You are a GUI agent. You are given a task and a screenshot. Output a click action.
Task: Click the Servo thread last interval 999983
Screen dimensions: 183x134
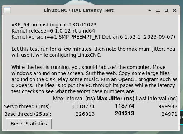[168, 106]
